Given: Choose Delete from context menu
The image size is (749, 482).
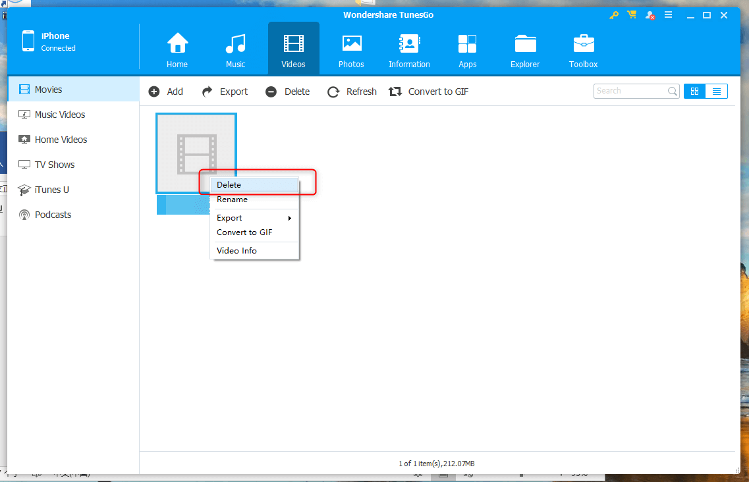Looking at the screenshot, I should click(x=254, y=185).
